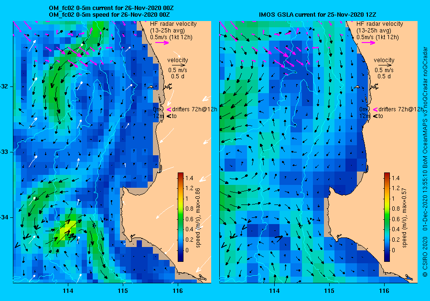
Task: Click the magenta drifters marker in IMOS GSLA panel
Action: 376,109
